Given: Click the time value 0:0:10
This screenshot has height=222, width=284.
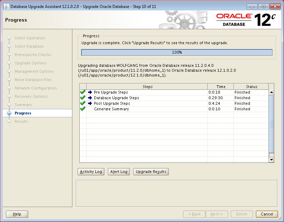Looking at the screenshot, I should point(214,109).
